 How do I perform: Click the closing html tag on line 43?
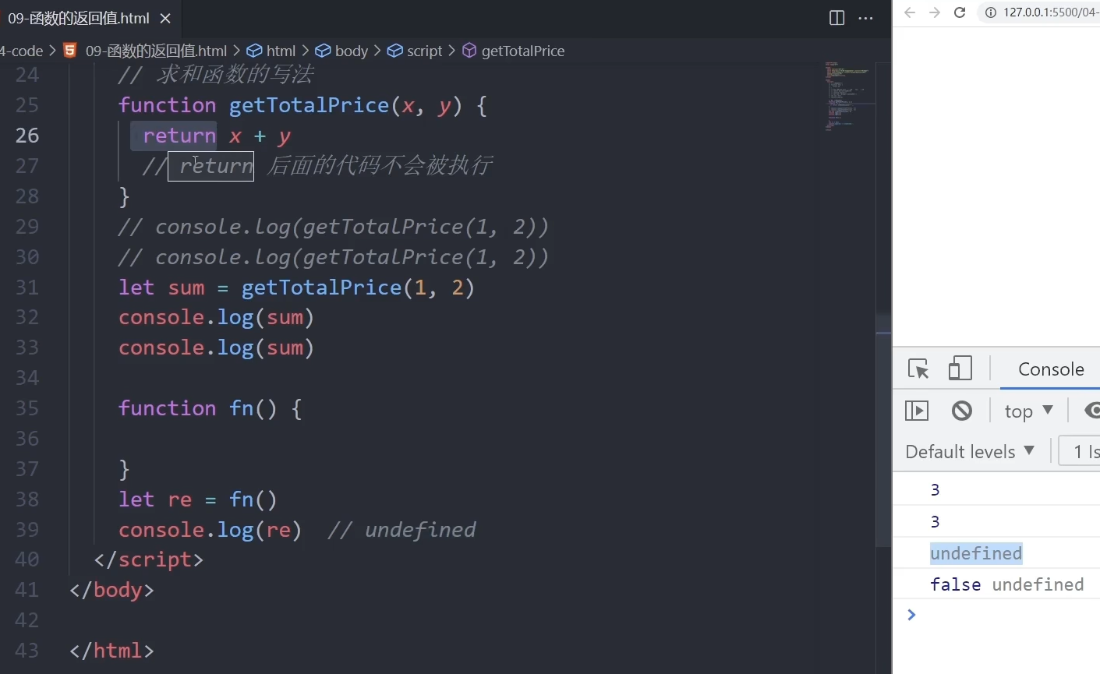coord(111,651)
